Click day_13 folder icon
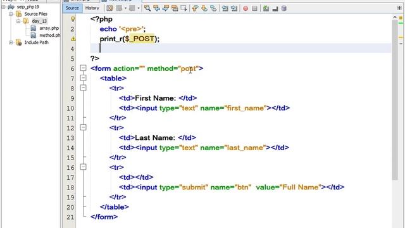 [26, 21]
